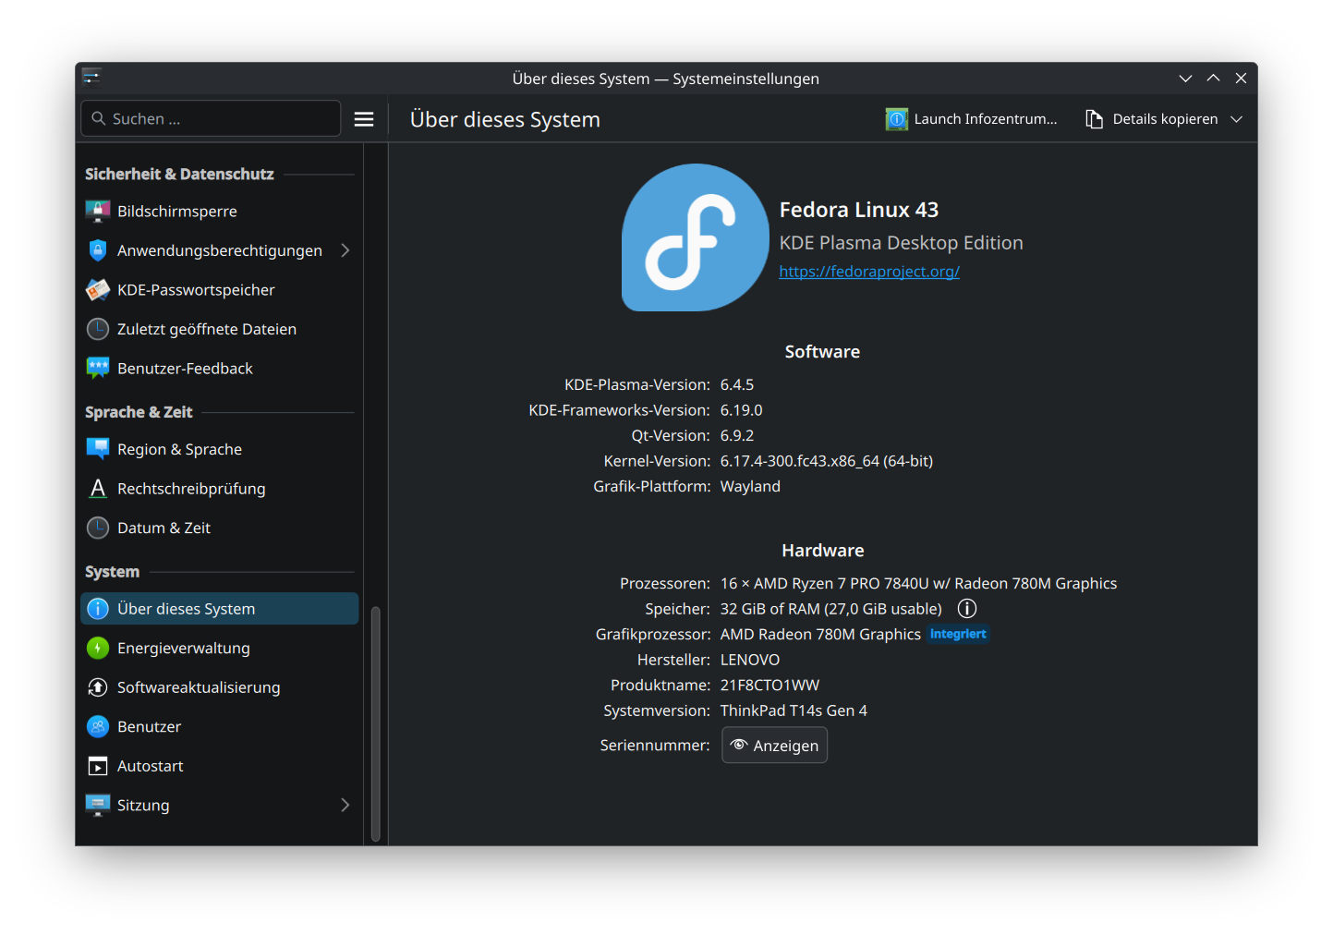Viewport: 1333px width, 935px height.
Task: Click the memory info circle icon
Action: point(966,609)
